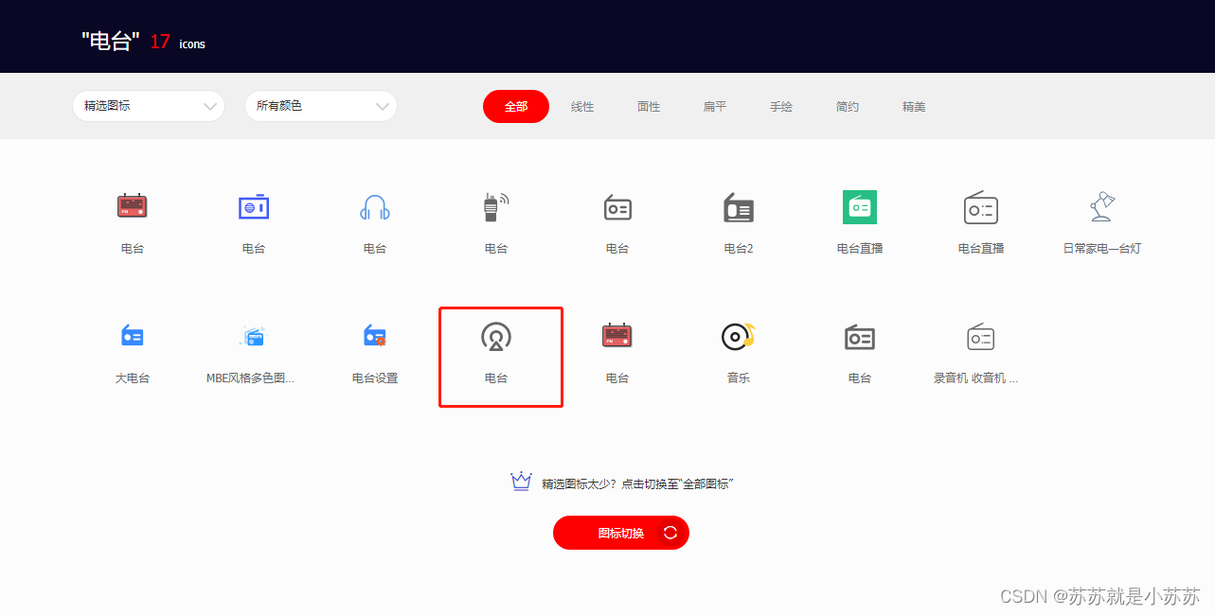The width and height of the screenshot is (1215, 615).
Task: Open the 精选图标 dropdown
Action: [x=149, y=106]
